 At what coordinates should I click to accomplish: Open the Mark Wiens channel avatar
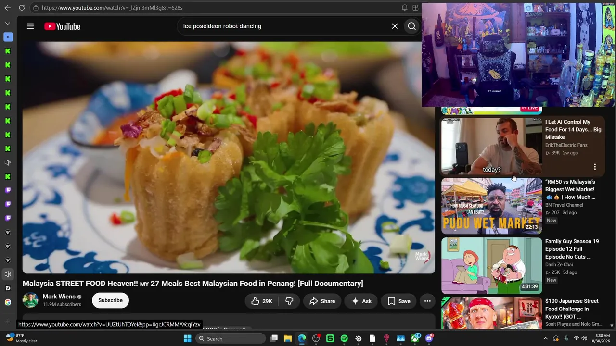coord(30,300)
